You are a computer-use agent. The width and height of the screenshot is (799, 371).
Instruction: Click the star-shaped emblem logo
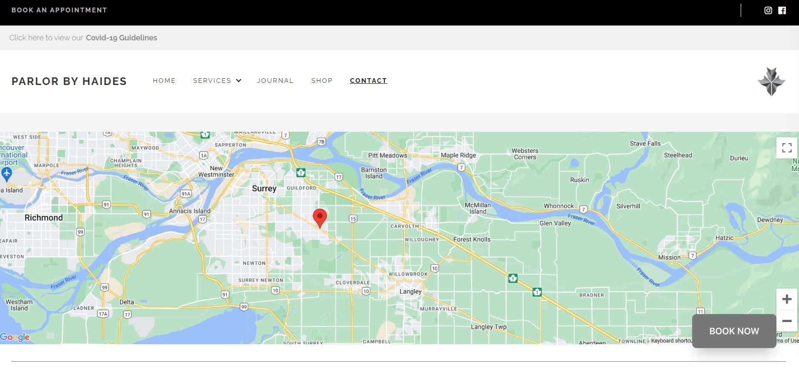(x=771, y=81)
